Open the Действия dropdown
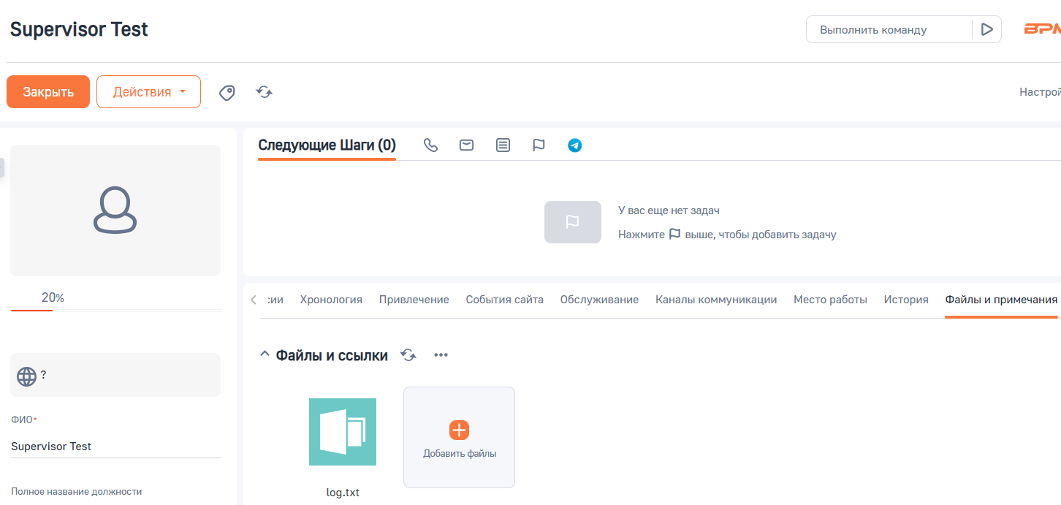Viewport: 1061px width, 505px height. coord(149,92)
